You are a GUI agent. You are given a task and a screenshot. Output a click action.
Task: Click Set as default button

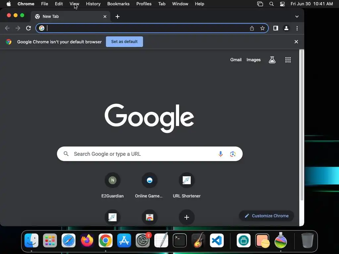coord(124,42)
